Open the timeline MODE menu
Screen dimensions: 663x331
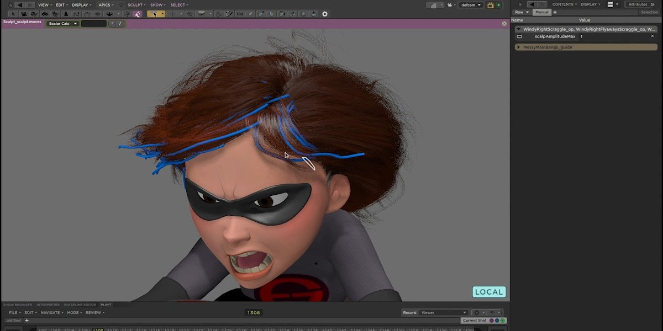coord(74,313)
